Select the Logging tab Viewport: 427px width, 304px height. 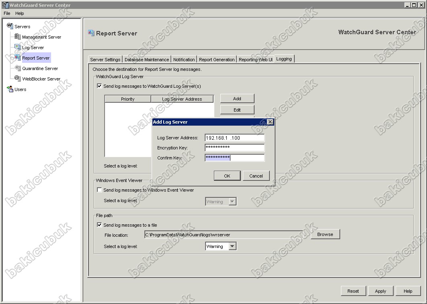point(284,59)
